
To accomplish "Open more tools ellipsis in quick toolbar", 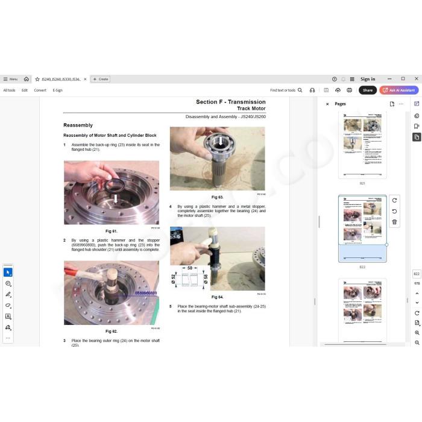I will point(8,338).
